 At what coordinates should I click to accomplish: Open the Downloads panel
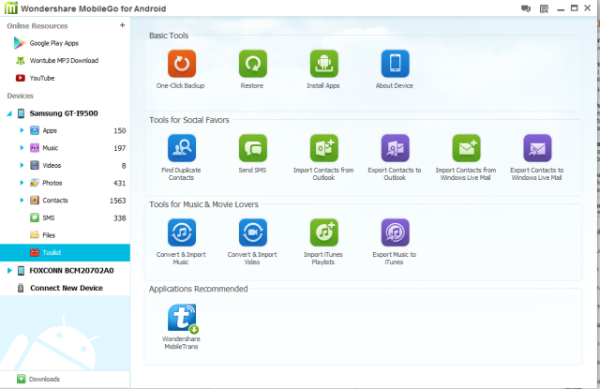(38, 379)
